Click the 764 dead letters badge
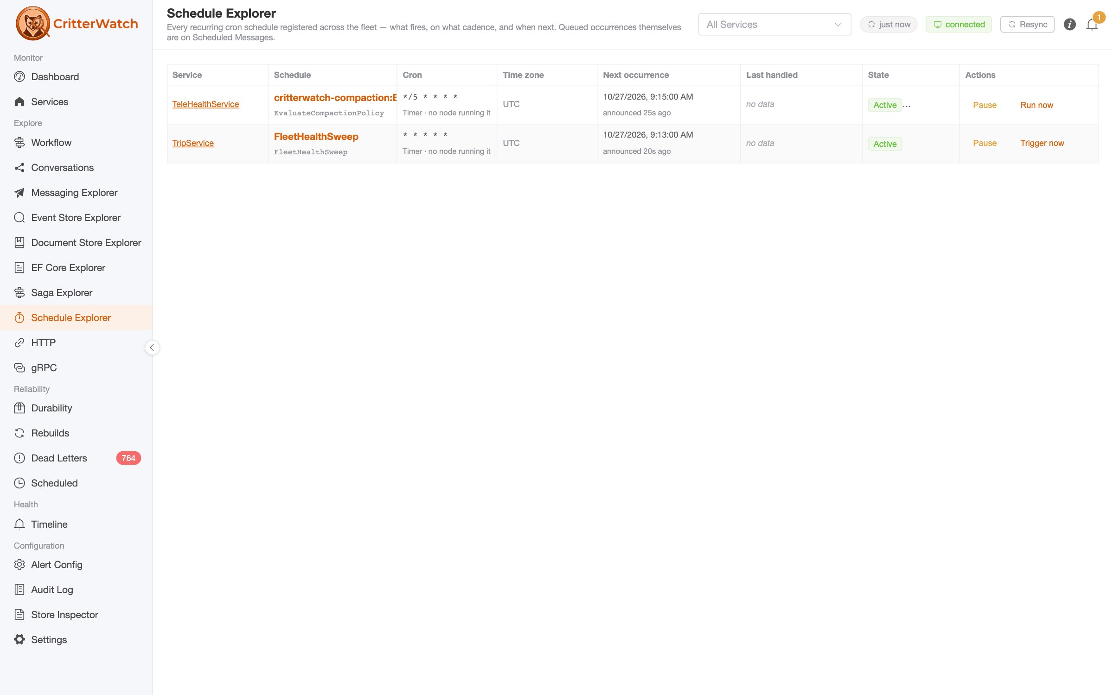 coord(128,458)
